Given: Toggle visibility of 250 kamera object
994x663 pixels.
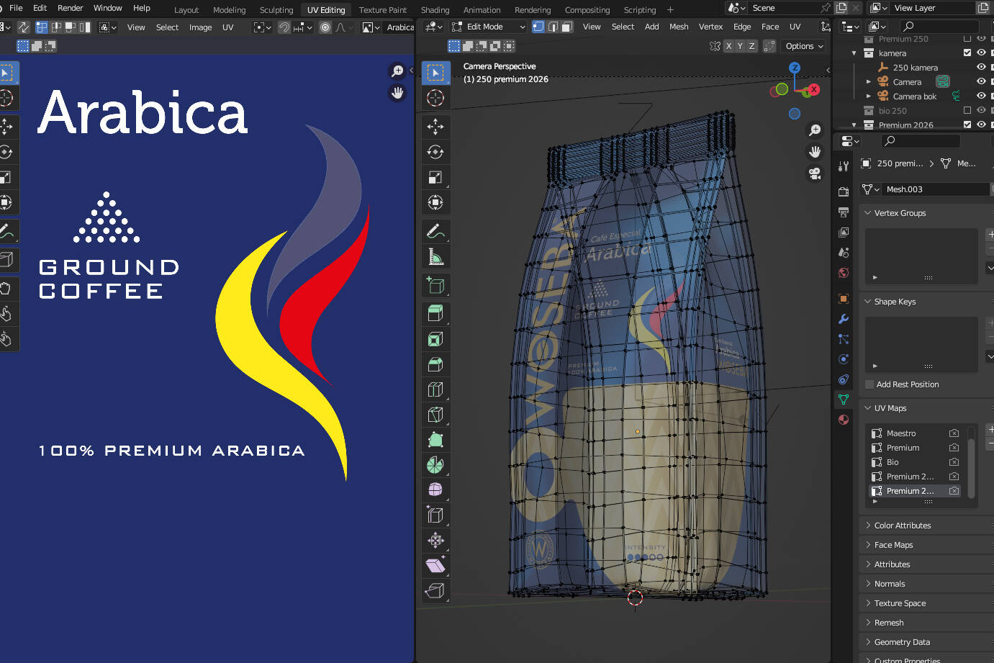Looking at the screenshot, I should (981, 67).
